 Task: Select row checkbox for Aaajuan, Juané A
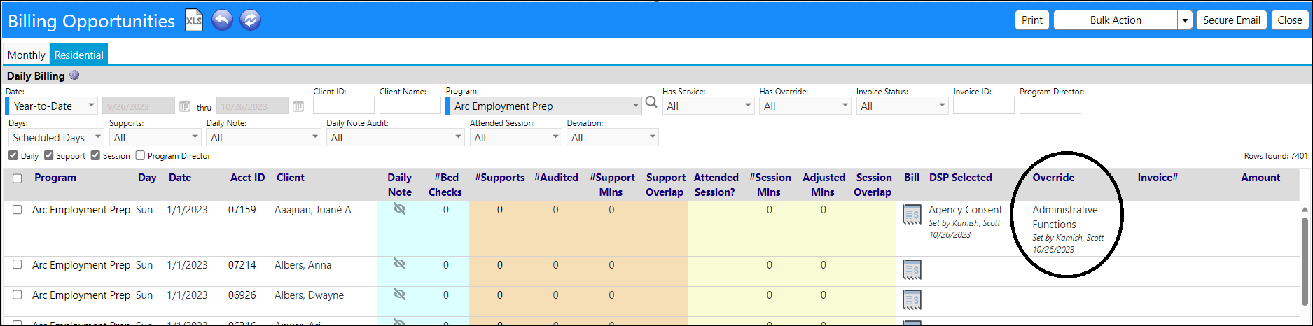click(x=18, y=209)
